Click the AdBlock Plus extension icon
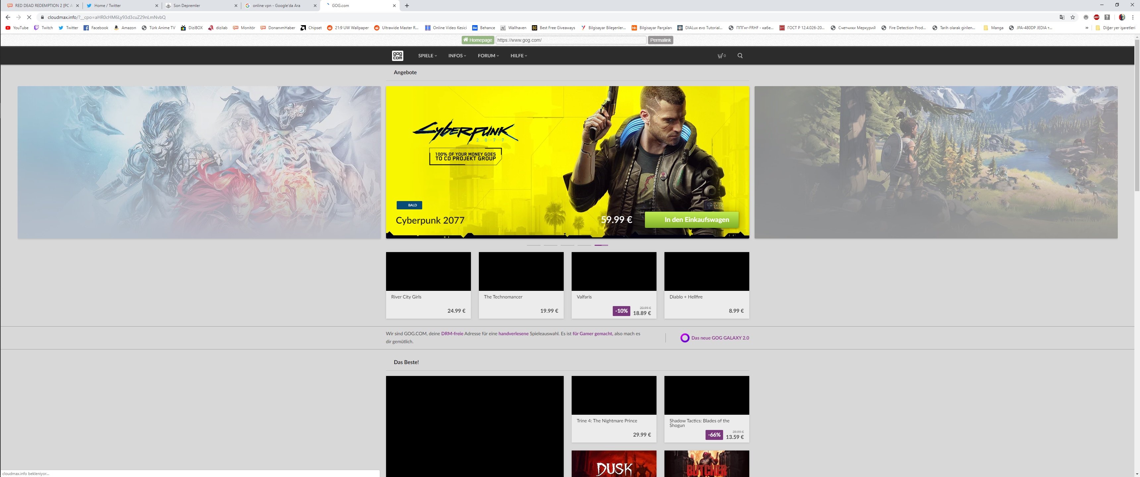The height and width of the screenshot is (477, 1140). (x=1096, y=17)
